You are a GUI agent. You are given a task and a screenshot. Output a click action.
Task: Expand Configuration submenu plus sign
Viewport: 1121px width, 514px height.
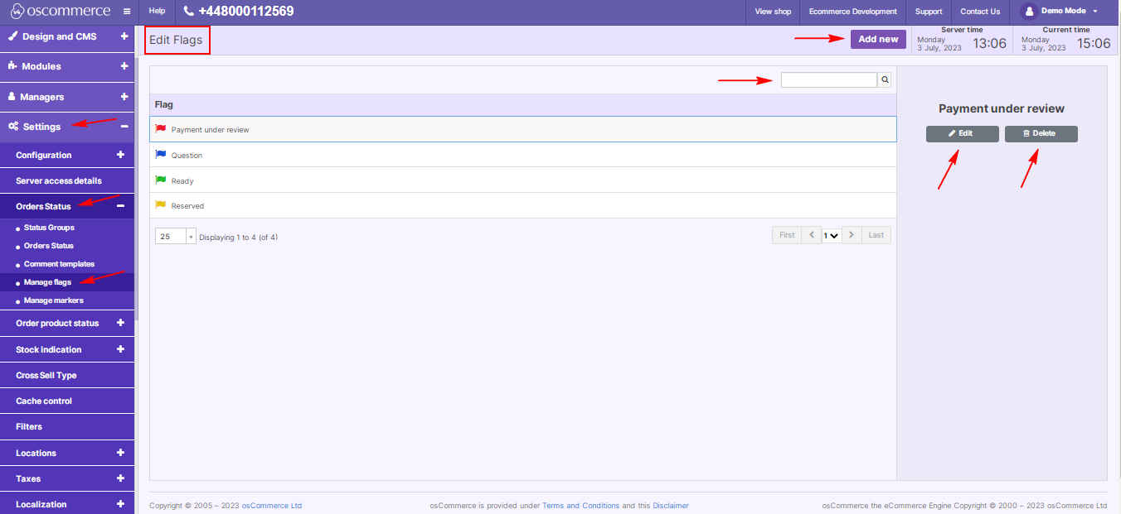point(120,155)
